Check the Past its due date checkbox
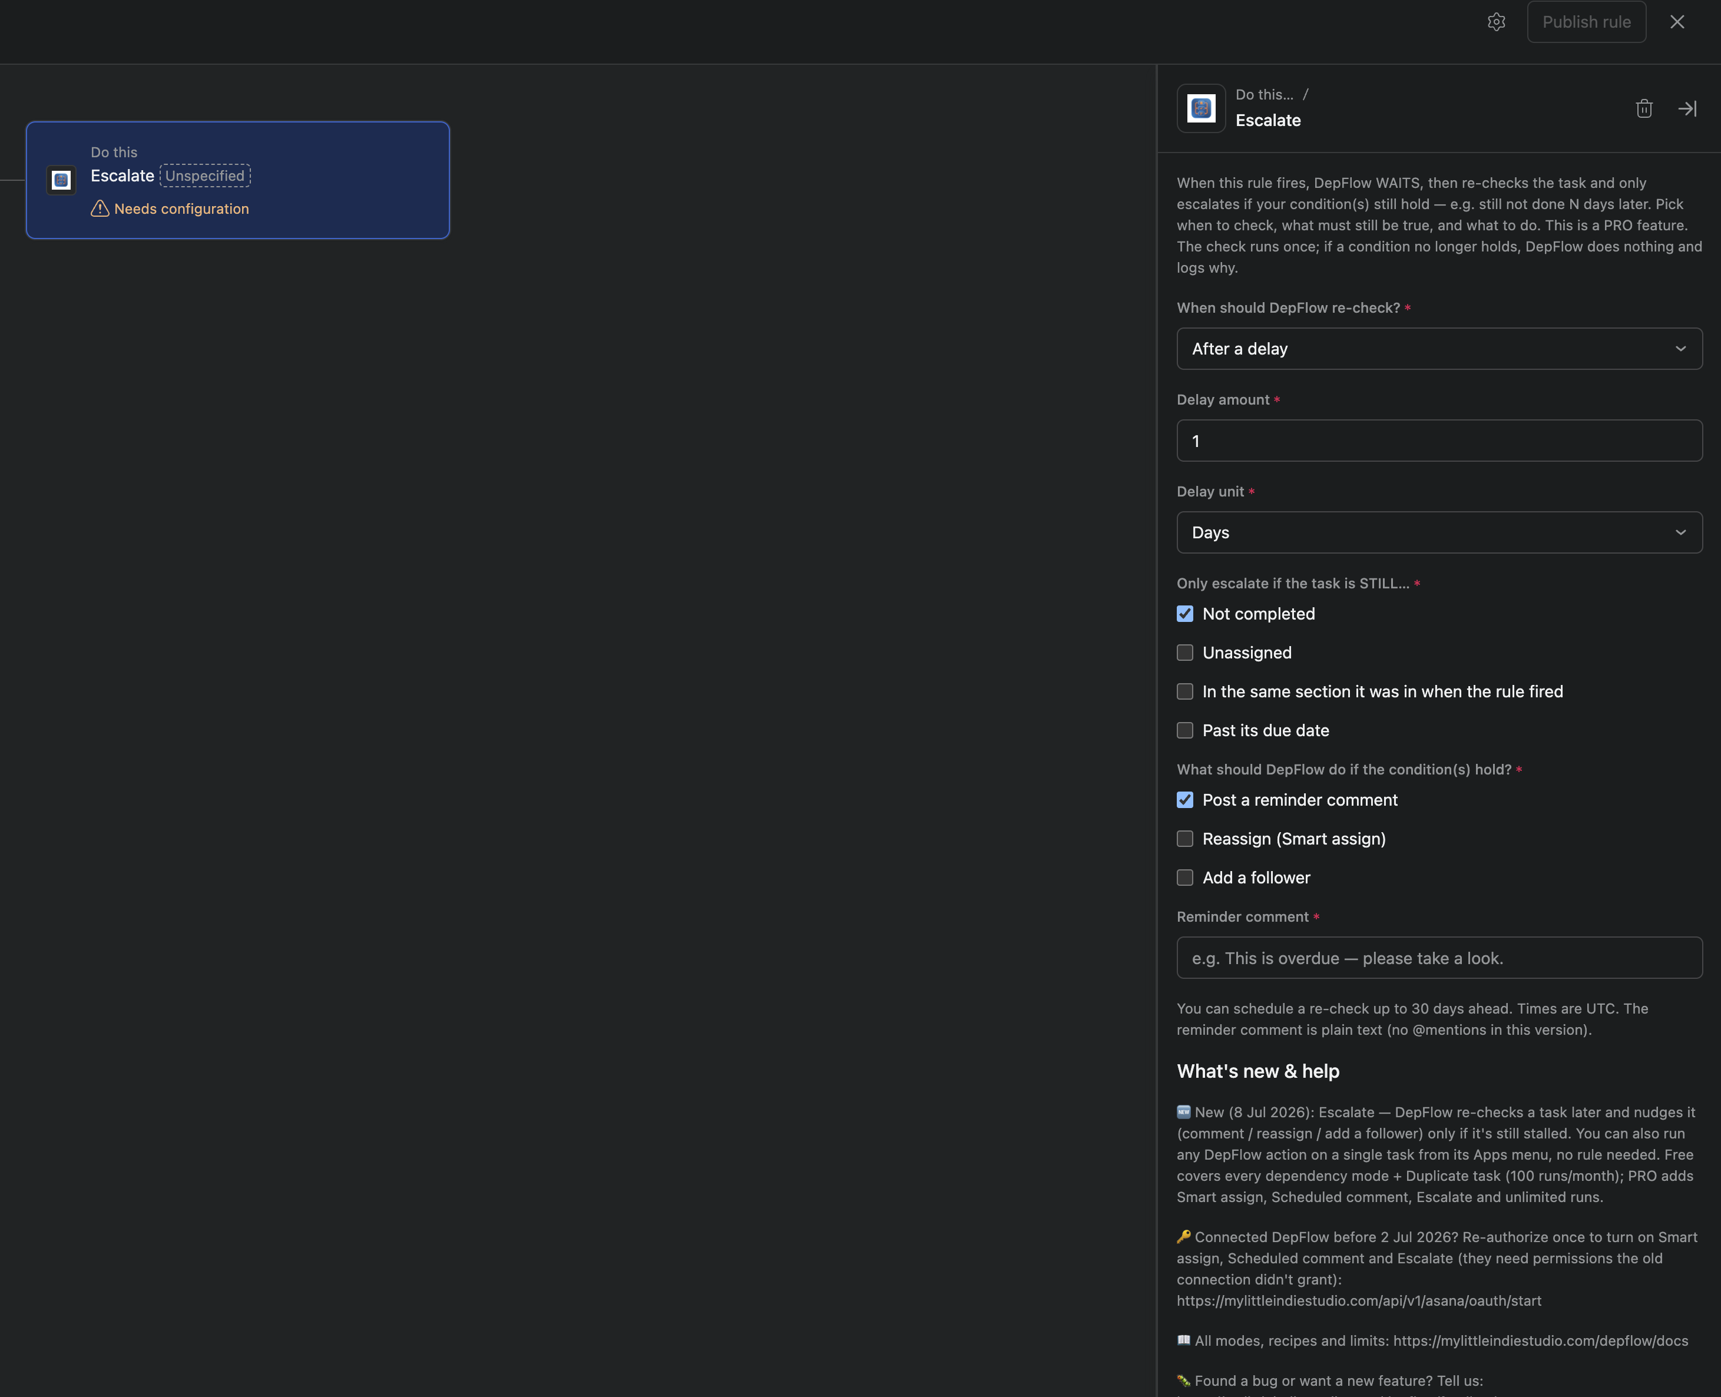1721x1397 pixels. 1184,730
